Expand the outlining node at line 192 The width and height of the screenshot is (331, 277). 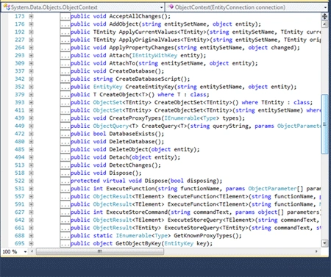[31, 32]
